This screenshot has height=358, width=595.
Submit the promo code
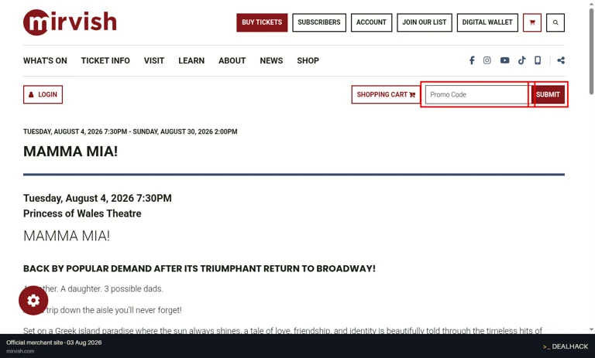click(x=548, y=94)
